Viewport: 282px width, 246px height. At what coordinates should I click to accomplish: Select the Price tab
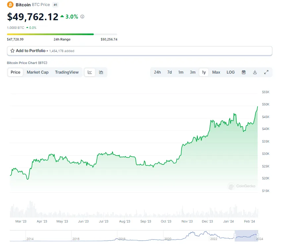(16, 72)
